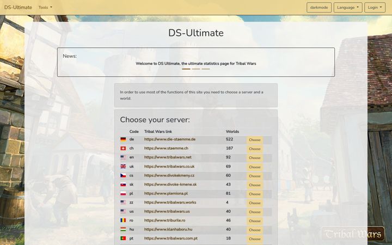
Task: Click the flag icon in the zz row
Action: 123,202
